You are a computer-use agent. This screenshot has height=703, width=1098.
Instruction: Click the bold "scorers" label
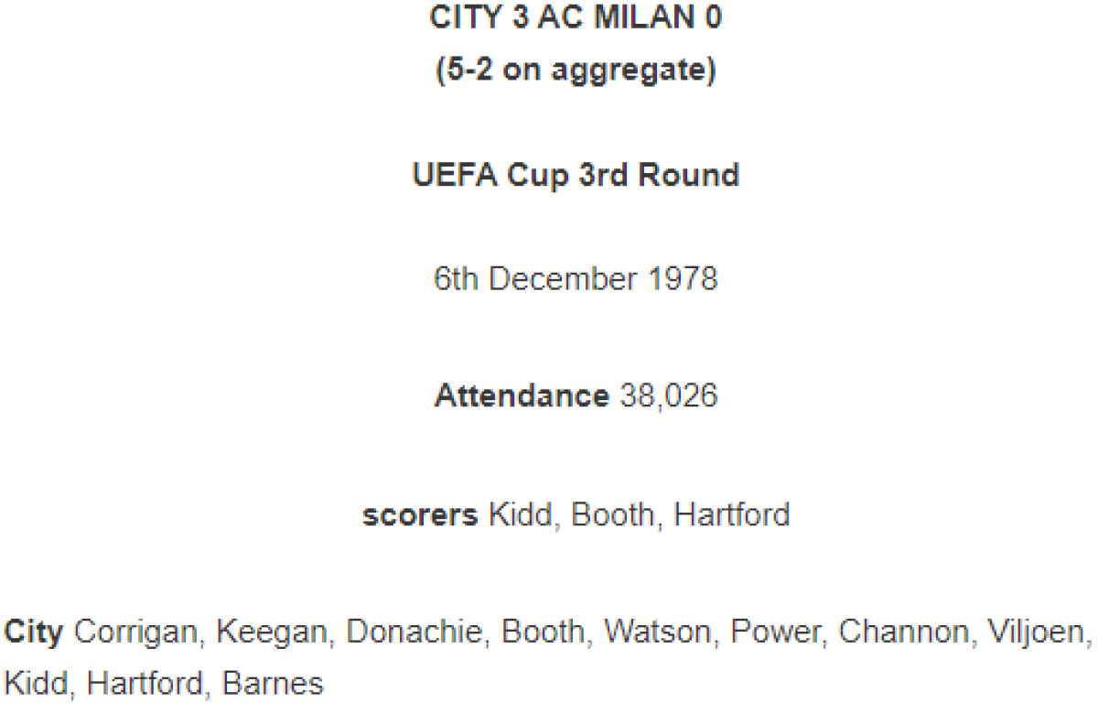tap(420, 514)
